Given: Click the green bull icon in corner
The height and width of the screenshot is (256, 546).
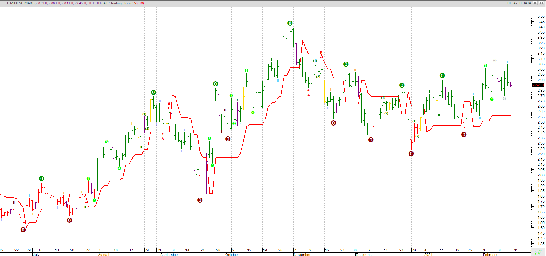Looking at the screenshot, I should click(538, 253).
